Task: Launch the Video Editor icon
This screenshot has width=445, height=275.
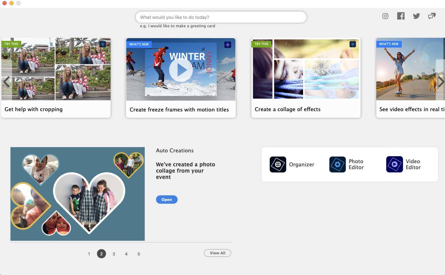Action: pyautogui.click(x=394, y=164)
